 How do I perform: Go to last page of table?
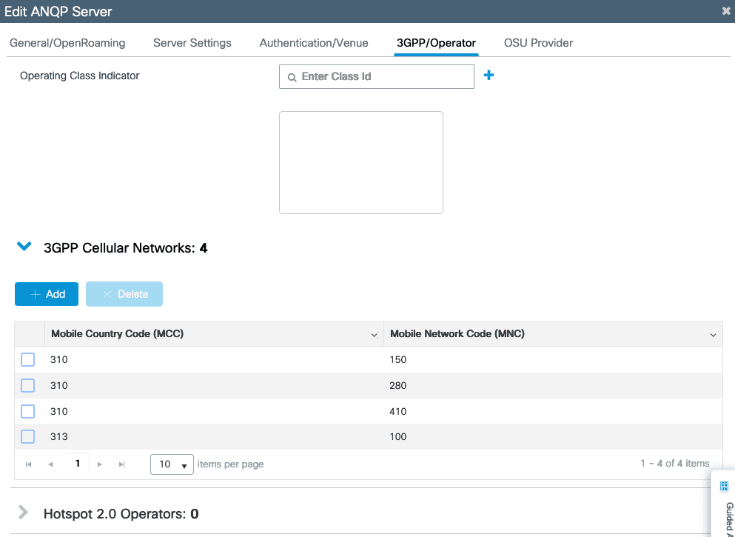pyautogui.click(x=122, y=464)
